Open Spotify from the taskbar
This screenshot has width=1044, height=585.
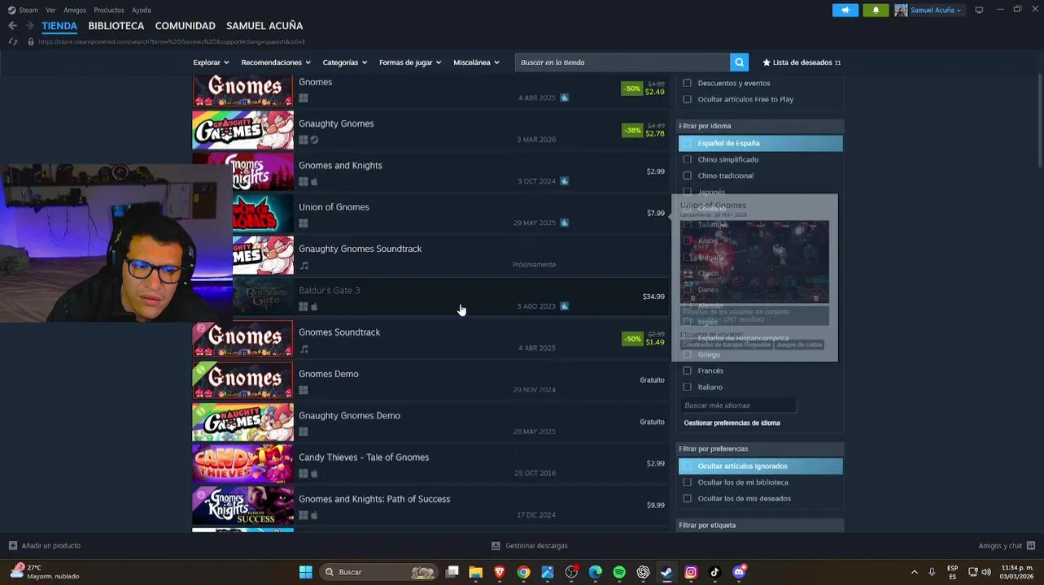(x=619, y=572)
